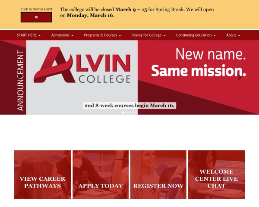
Task: Go to the previous carousel slide
Action: [19, 76]
